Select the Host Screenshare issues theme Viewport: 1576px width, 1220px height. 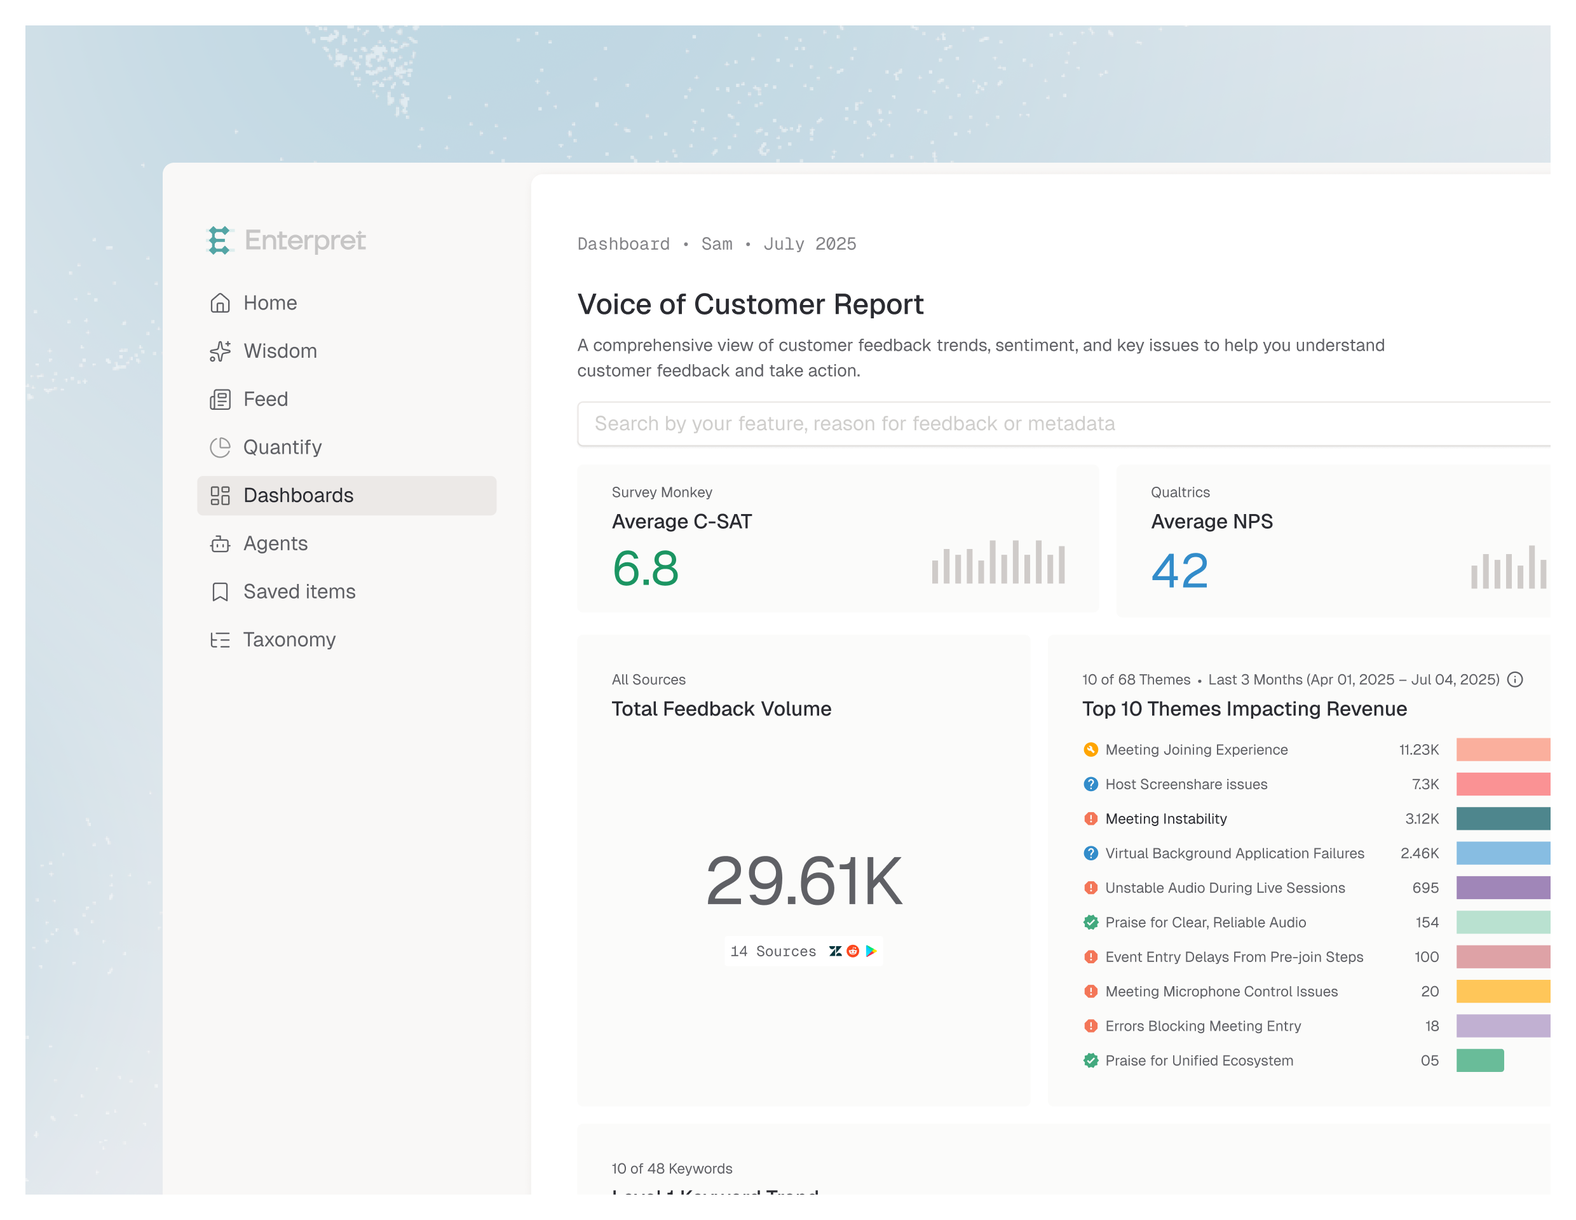coord(1186,784)
